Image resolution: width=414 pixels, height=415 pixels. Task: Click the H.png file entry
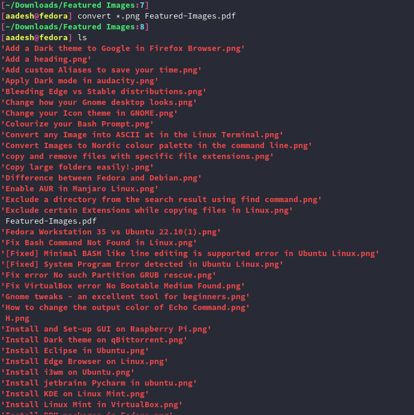pos(17,318)
